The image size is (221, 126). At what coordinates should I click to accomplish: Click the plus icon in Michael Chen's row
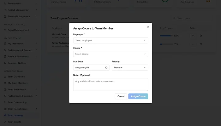193,36
